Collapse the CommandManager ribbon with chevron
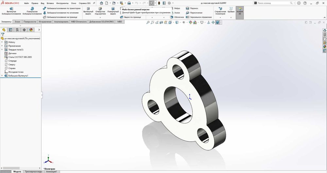Screen dimensions: 327x173 (324, 18)
